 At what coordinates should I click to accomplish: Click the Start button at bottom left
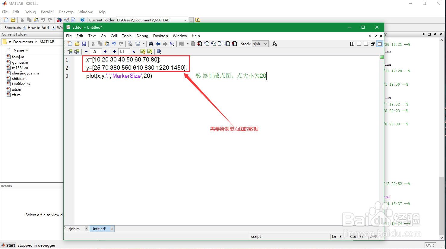[x=8, y=245]
